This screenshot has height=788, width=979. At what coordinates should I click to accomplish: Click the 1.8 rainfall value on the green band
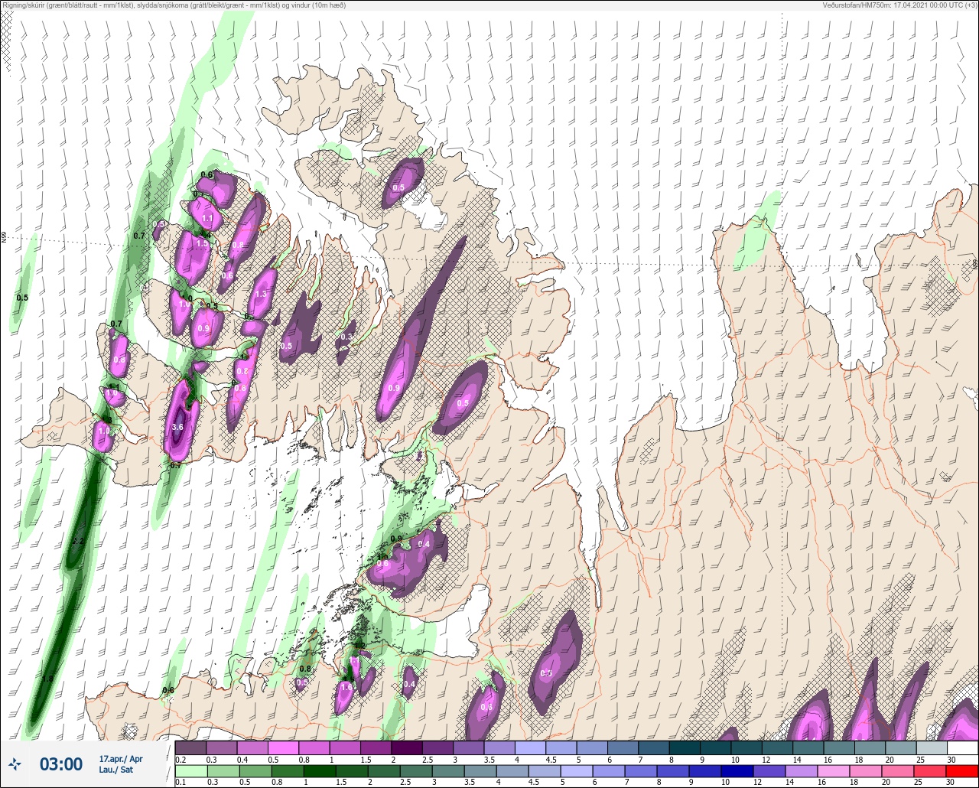tap(47, 679)
